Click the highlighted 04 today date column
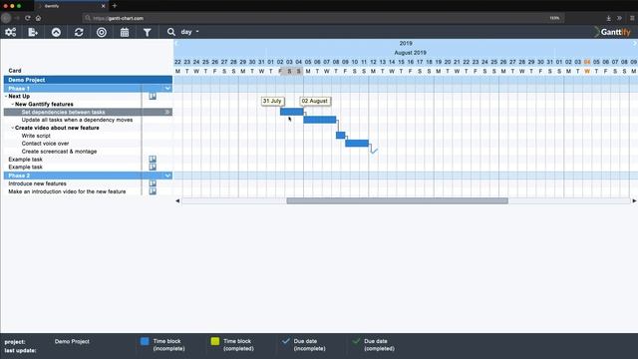The image size is (638, 359). point(587,62)
